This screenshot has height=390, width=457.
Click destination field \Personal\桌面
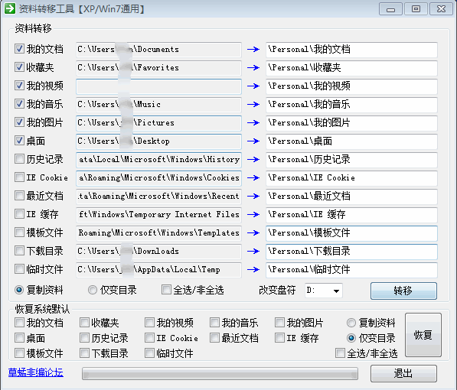coord(351,141)
